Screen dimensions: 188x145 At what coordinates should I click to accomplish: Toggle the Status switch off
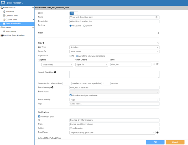pos(74,13)
